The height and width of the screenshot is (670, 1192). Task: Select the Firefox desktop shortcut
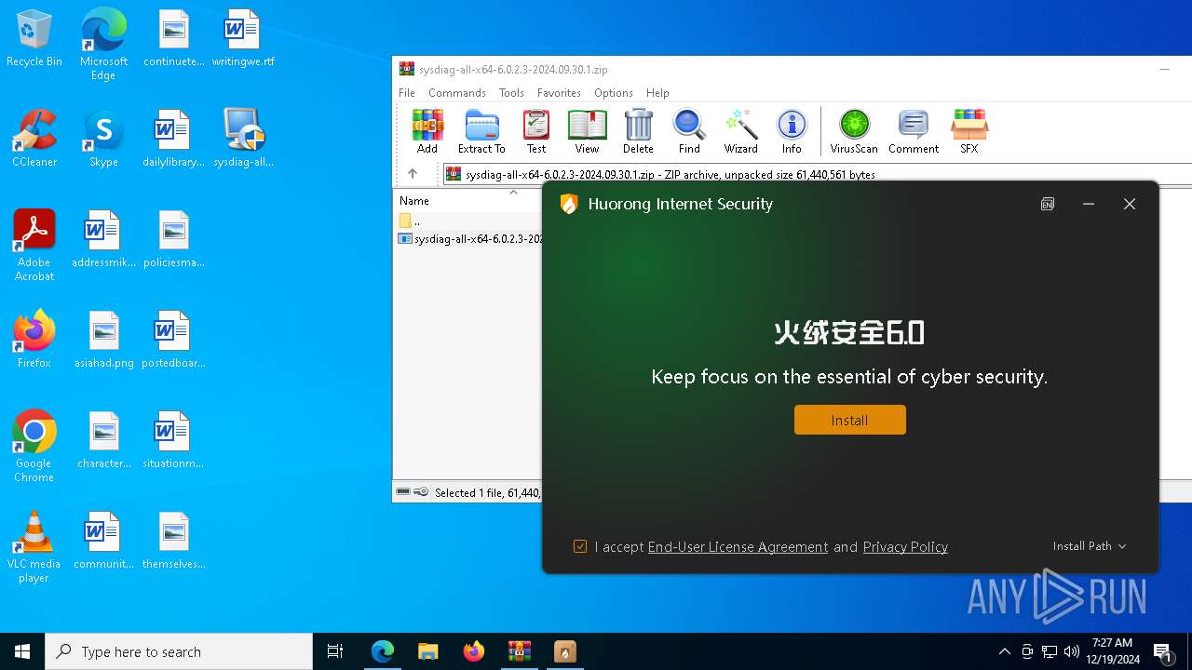pyautogui.click(x=34, y=340)
